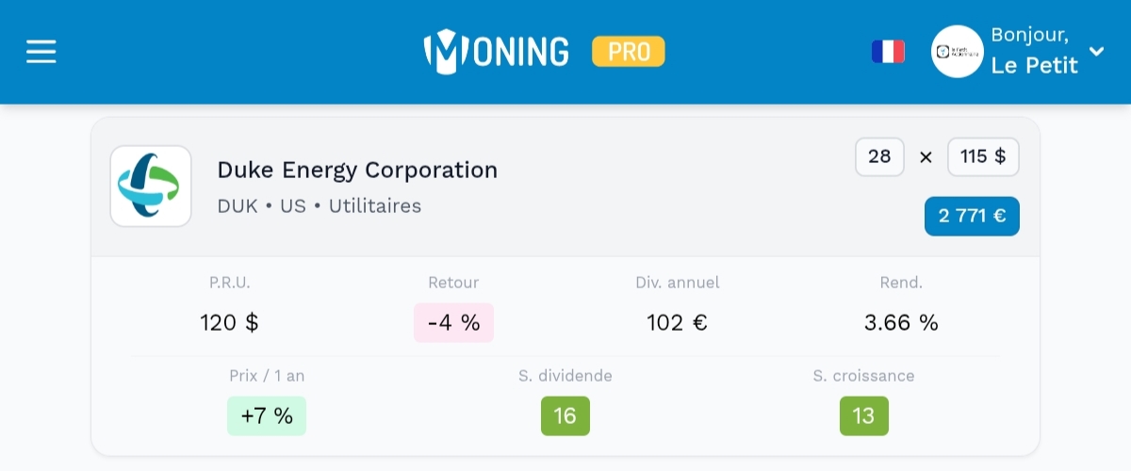1131x471 pixels.
Task: Click the 2 771 € total value badge
Action: point(972,216)
